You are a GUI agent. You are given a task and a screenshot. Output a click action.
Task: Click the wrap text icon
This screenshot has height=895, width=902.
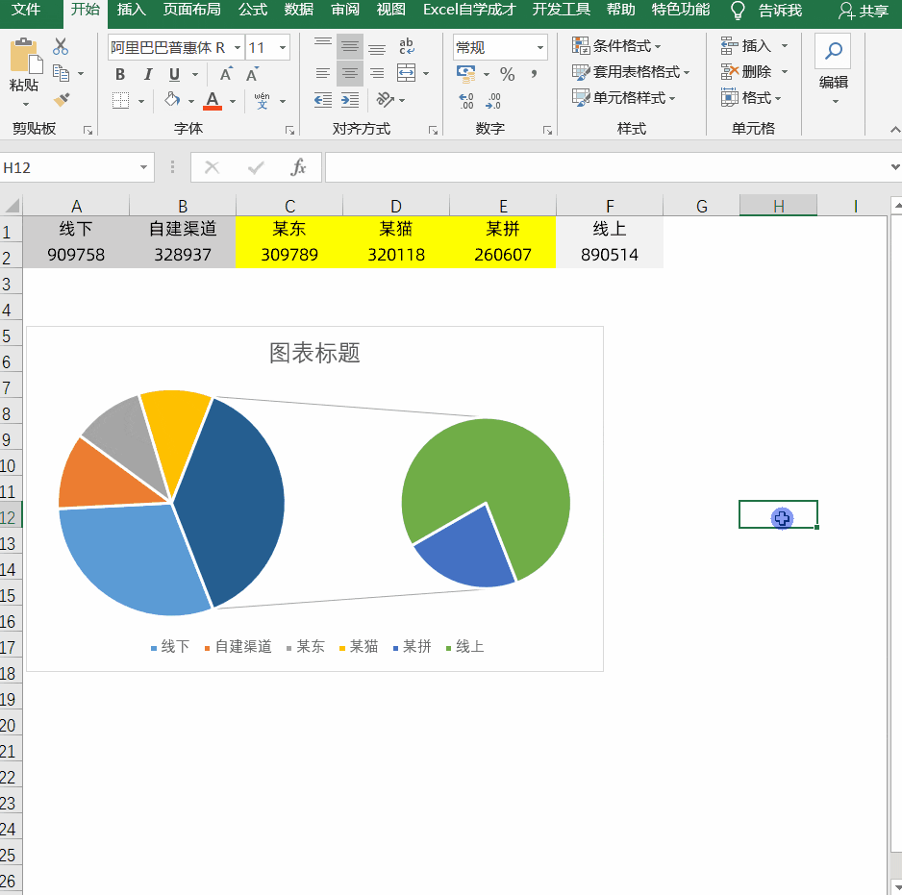406,46
